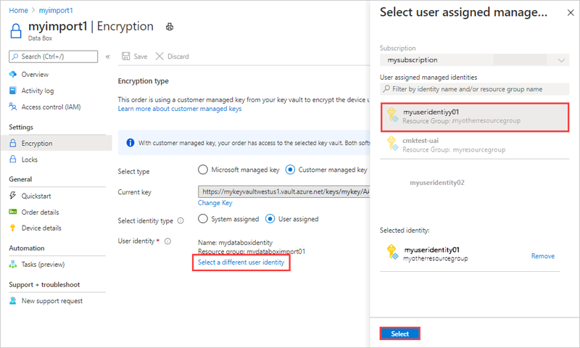Click the info icon beside User identity

(167, 241)
